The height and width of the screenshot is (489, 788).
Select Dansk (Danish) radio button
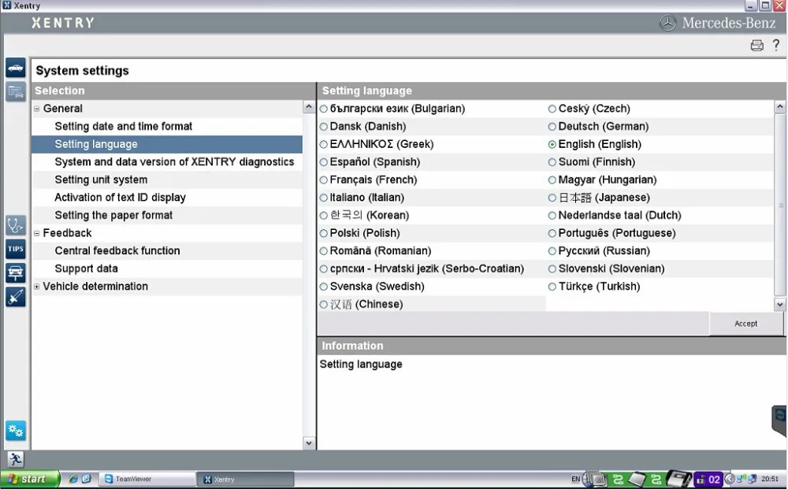[324, 127]
